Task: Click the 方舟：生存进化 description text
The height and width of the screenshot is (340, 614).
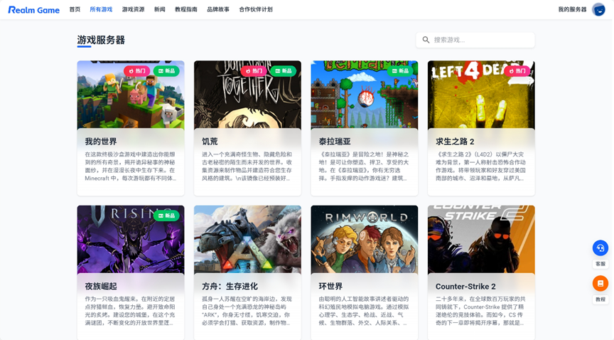Action: pos(247,311)
